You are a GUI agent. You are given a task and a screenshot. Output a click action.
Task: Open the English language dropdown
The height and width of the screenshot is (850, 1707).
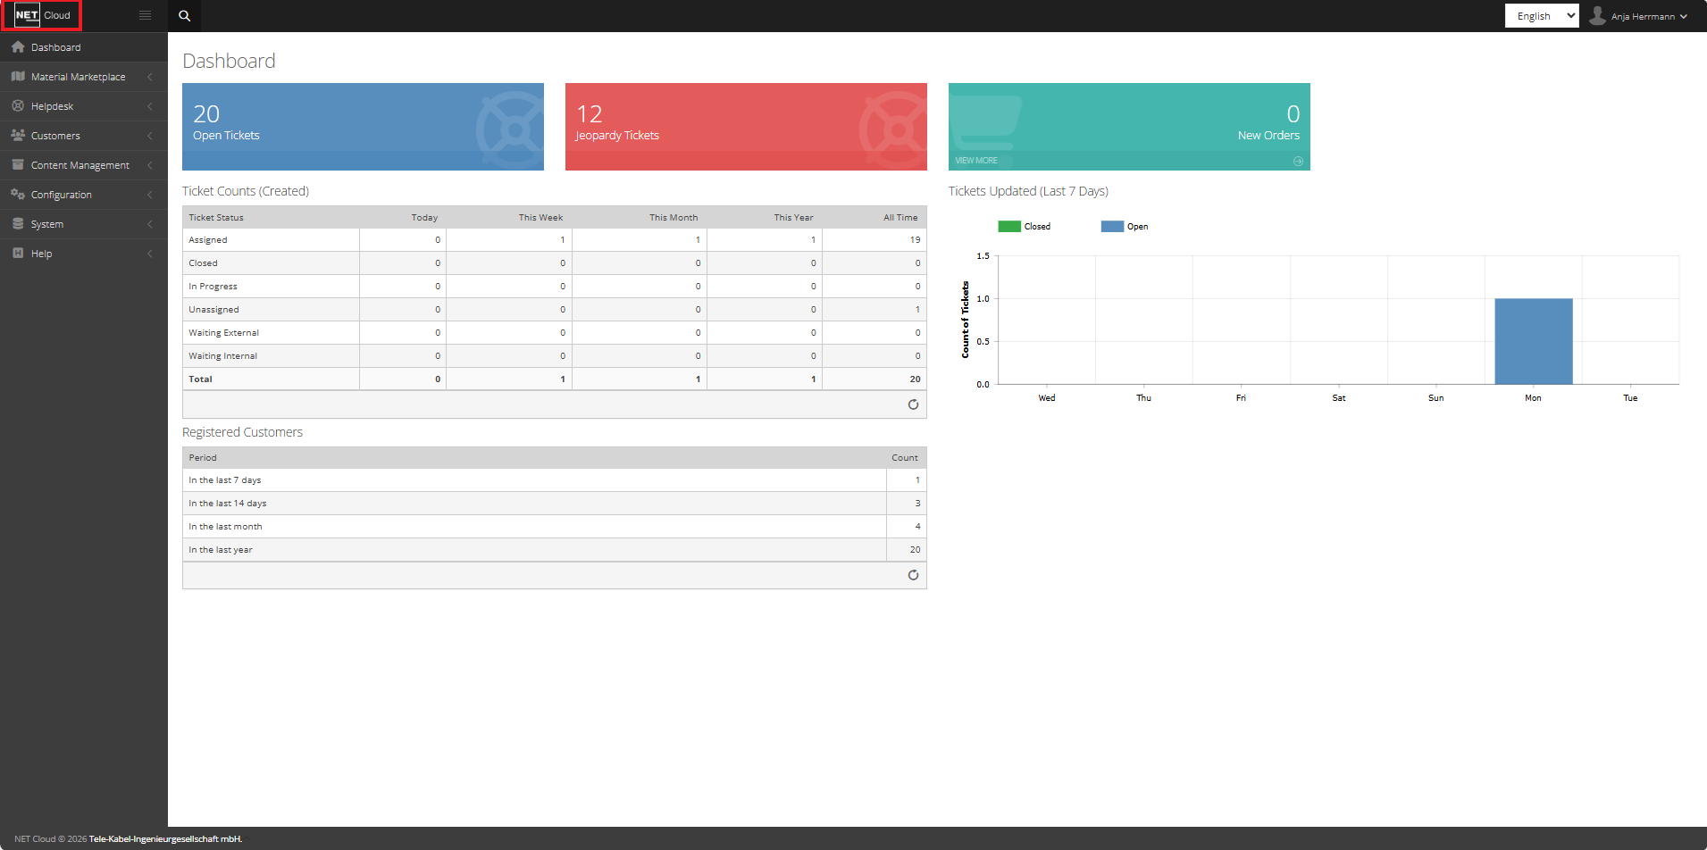1541,16
